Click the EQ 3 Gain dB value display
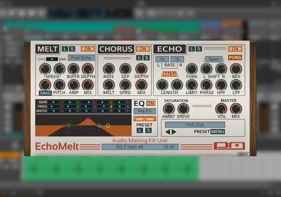The width and height of the screenshot is (281, 197). (x=140, y=147)
